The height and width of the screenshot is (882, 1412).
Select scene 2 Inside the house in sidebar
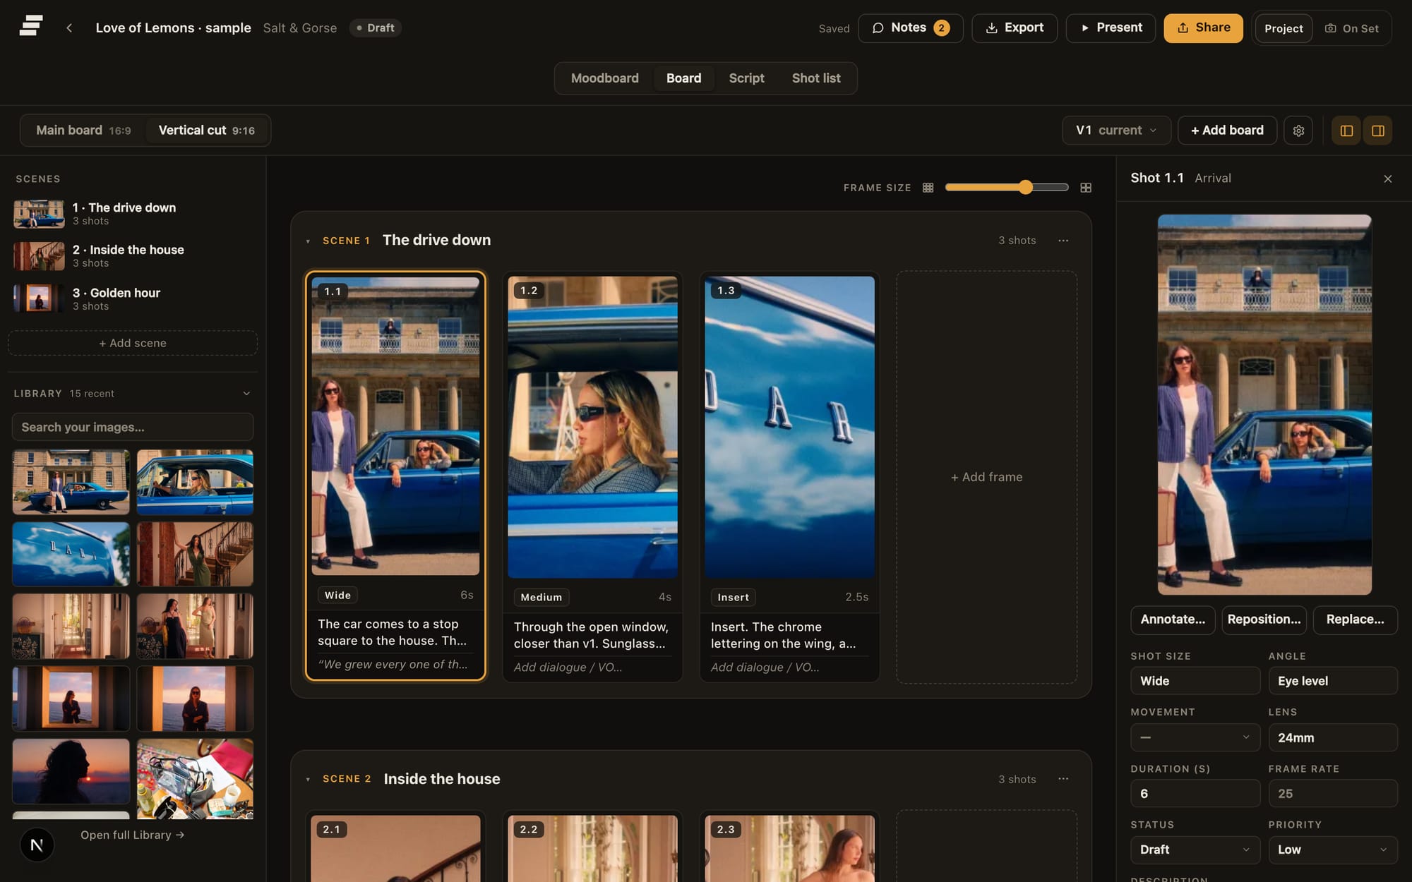click(x=133, y=256)
